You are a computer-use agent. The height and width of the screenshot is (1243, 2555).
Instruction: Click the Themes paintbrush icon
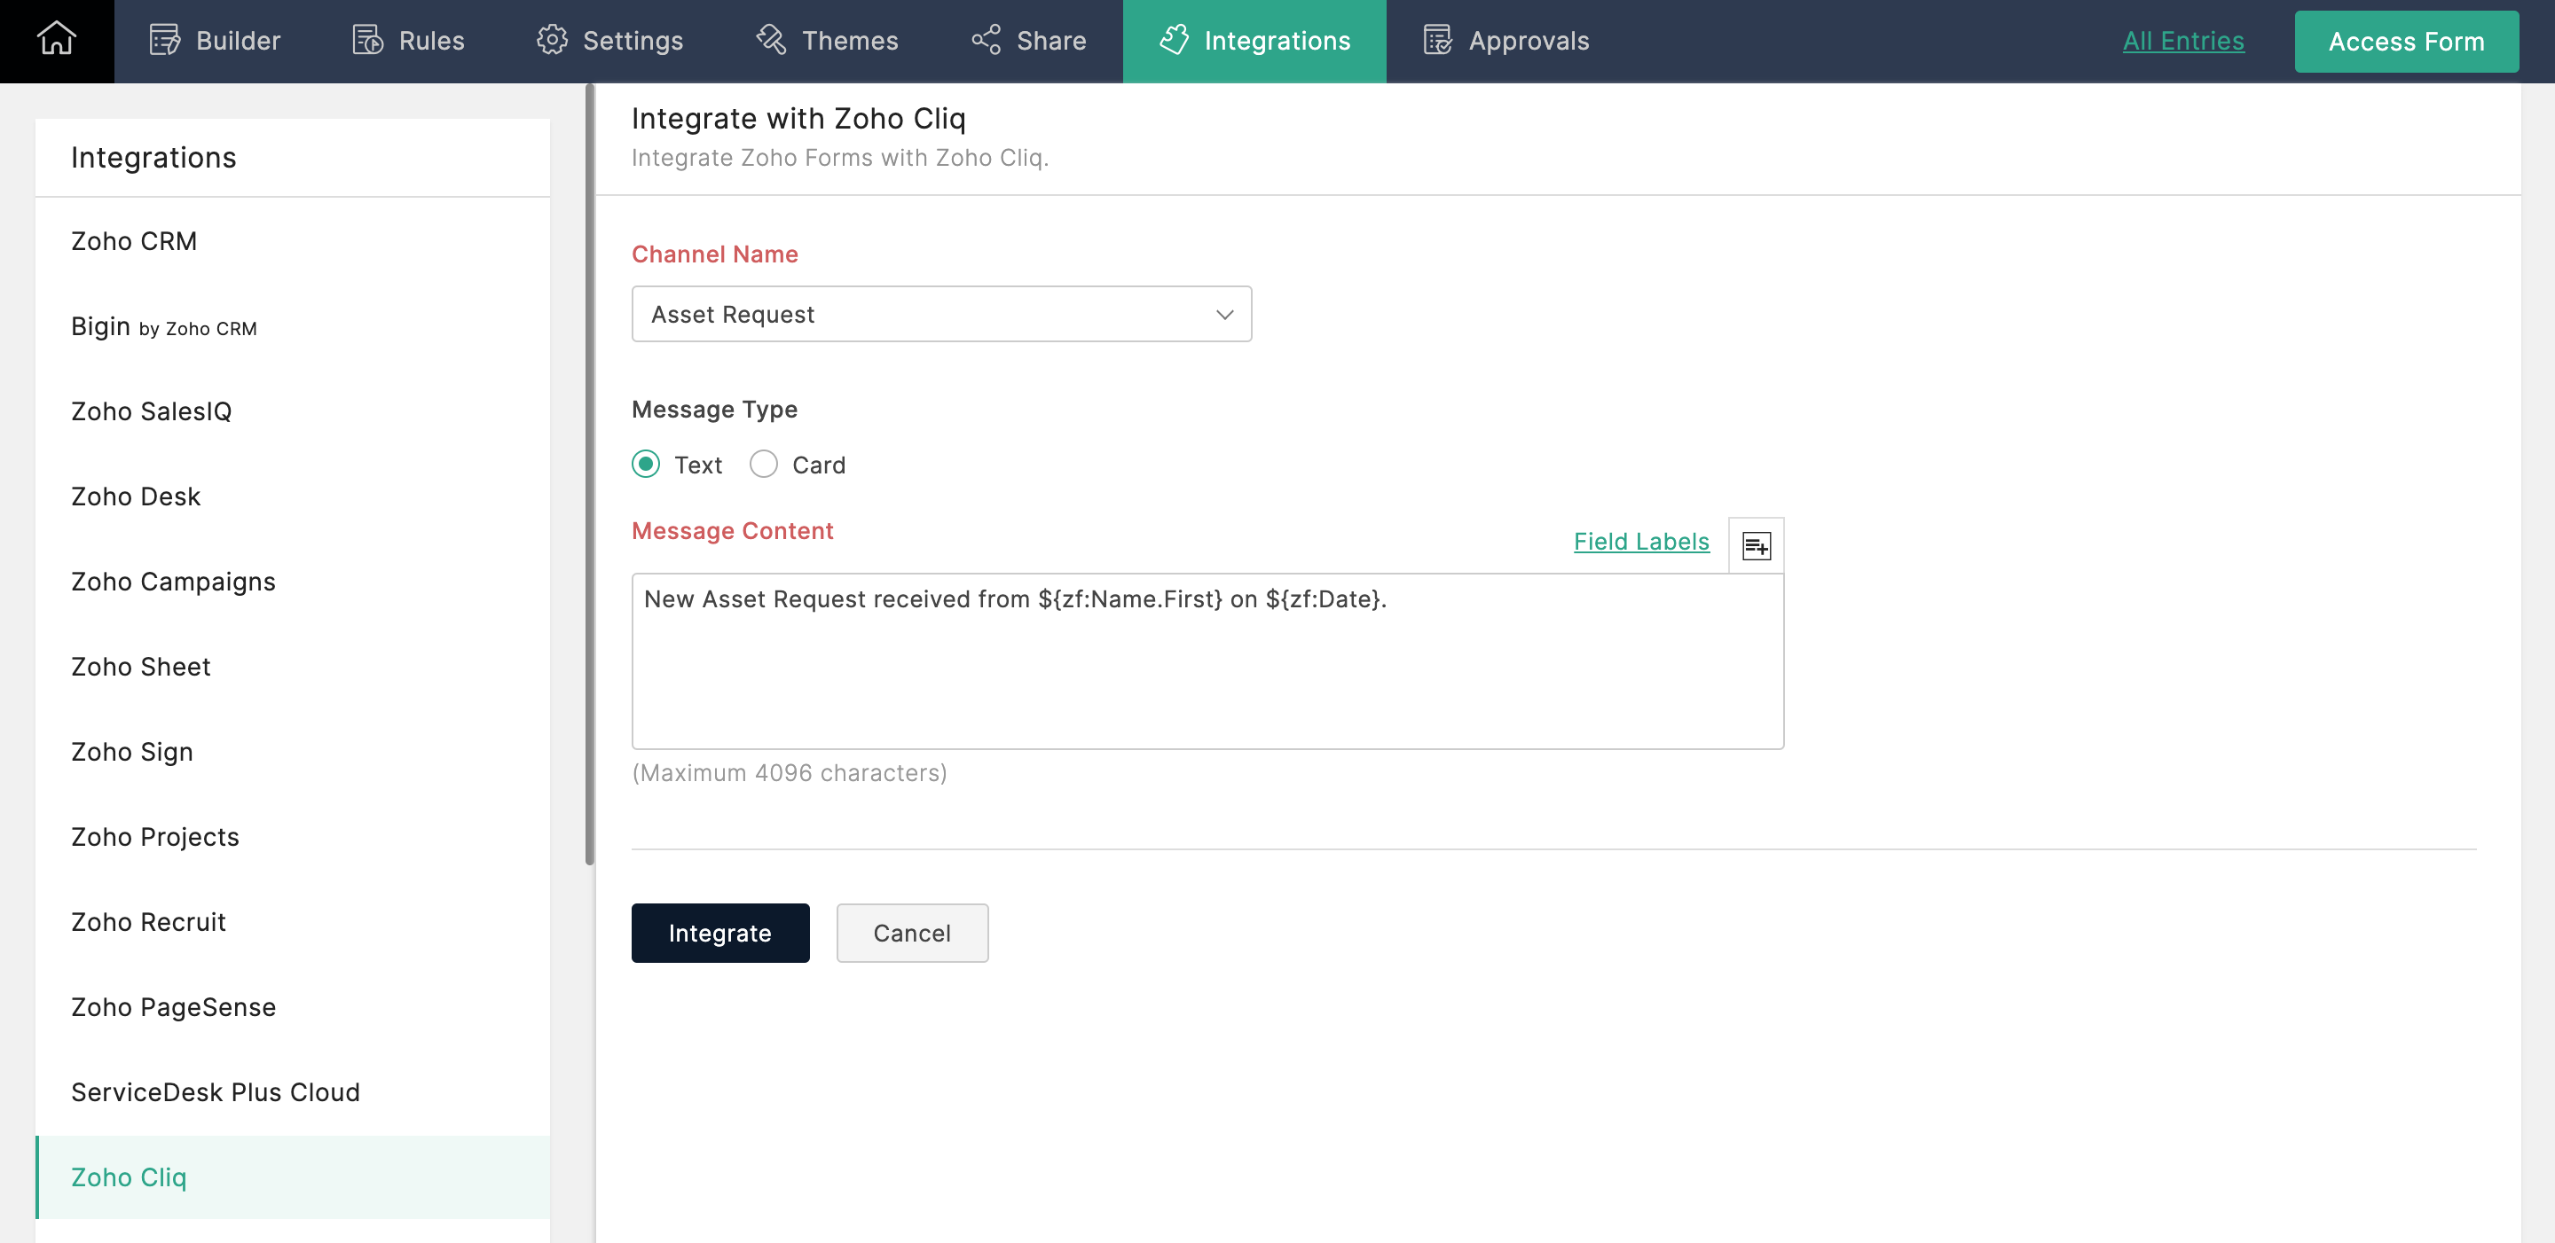771,41
